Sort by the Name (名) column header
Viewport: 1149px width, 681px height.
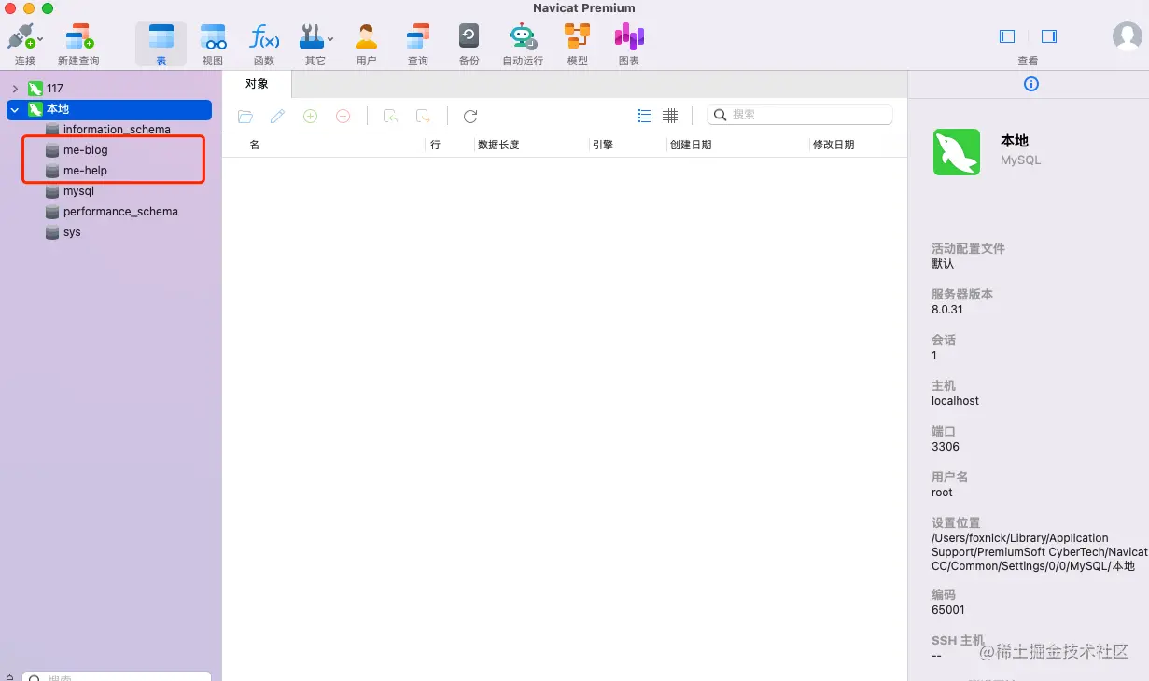click(254, 145)
